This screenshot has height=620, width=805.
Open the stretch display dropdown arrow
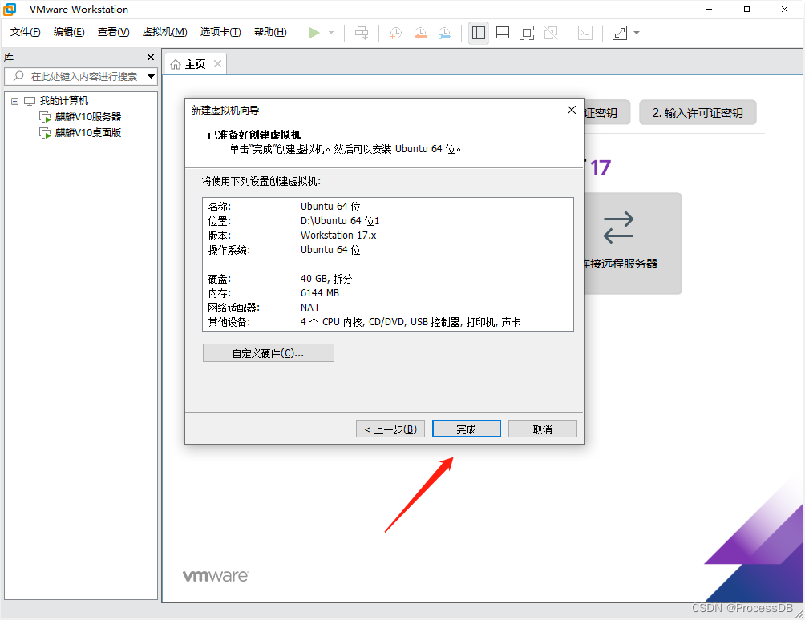click(637, 33)
